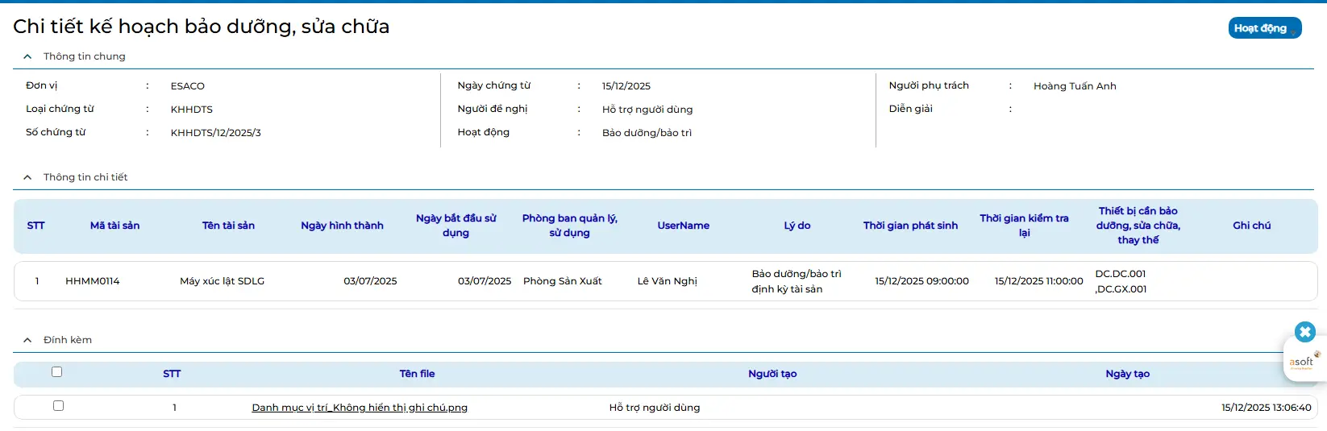Click the Thời gian phát sinh column header

910,226
